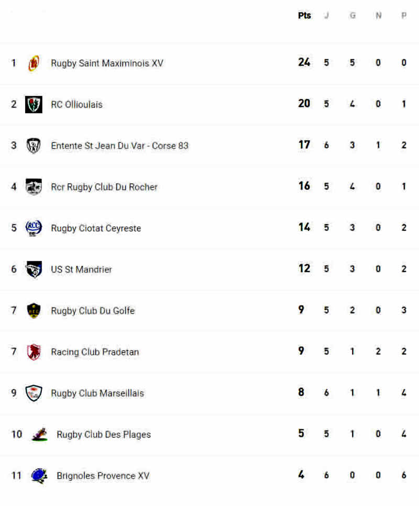This screenshot has width=419, height=506.
Task: Sort by N draws column header
Action: pyautogui.click(x=379, y=16)
